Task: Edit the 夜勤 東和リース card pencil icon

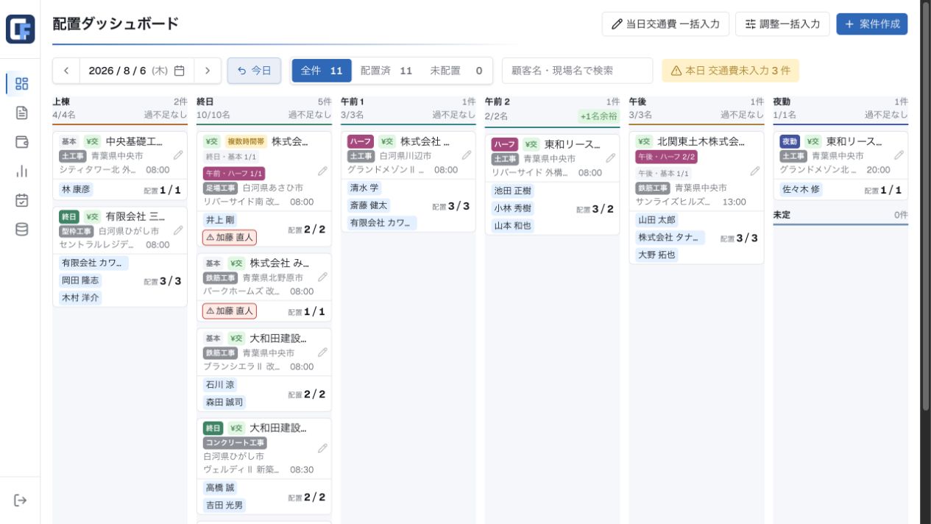Action: click(899, 155)
